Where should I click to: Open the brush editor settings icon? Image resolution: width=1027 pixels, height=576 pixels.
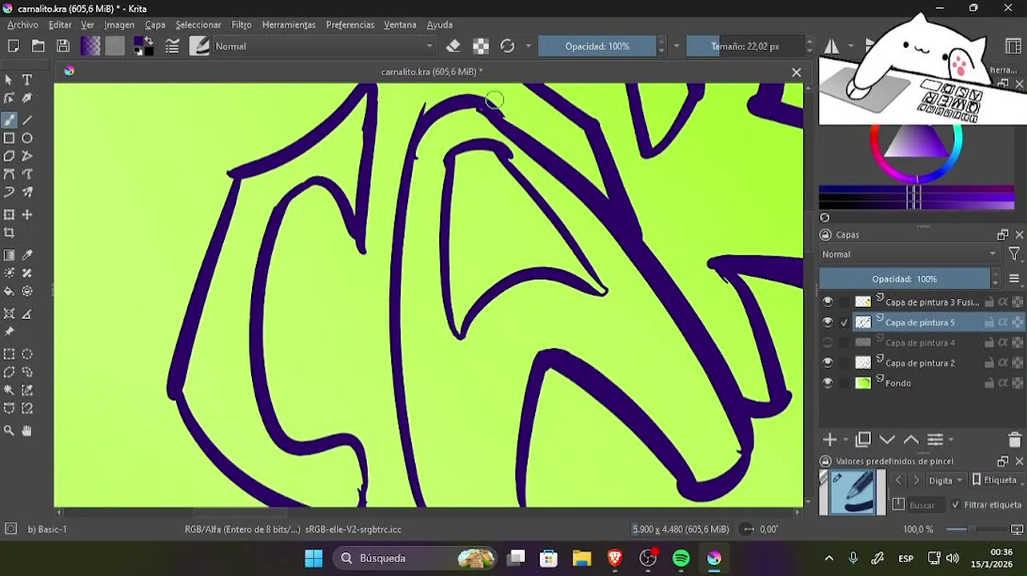tap(172, 46)
